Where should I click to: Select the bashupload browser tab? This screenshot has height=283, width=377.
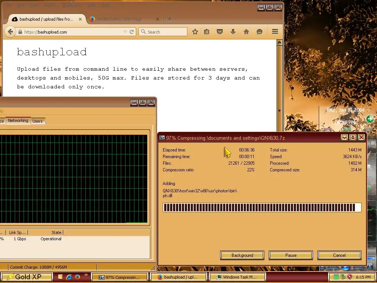pos(47,19)
